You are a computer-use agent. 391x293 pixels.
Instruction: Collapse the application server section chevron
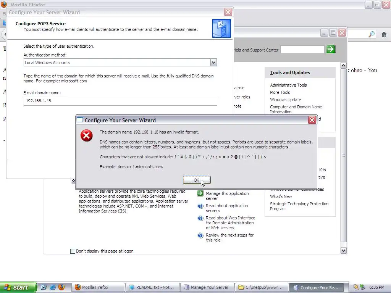click(73, 181)
